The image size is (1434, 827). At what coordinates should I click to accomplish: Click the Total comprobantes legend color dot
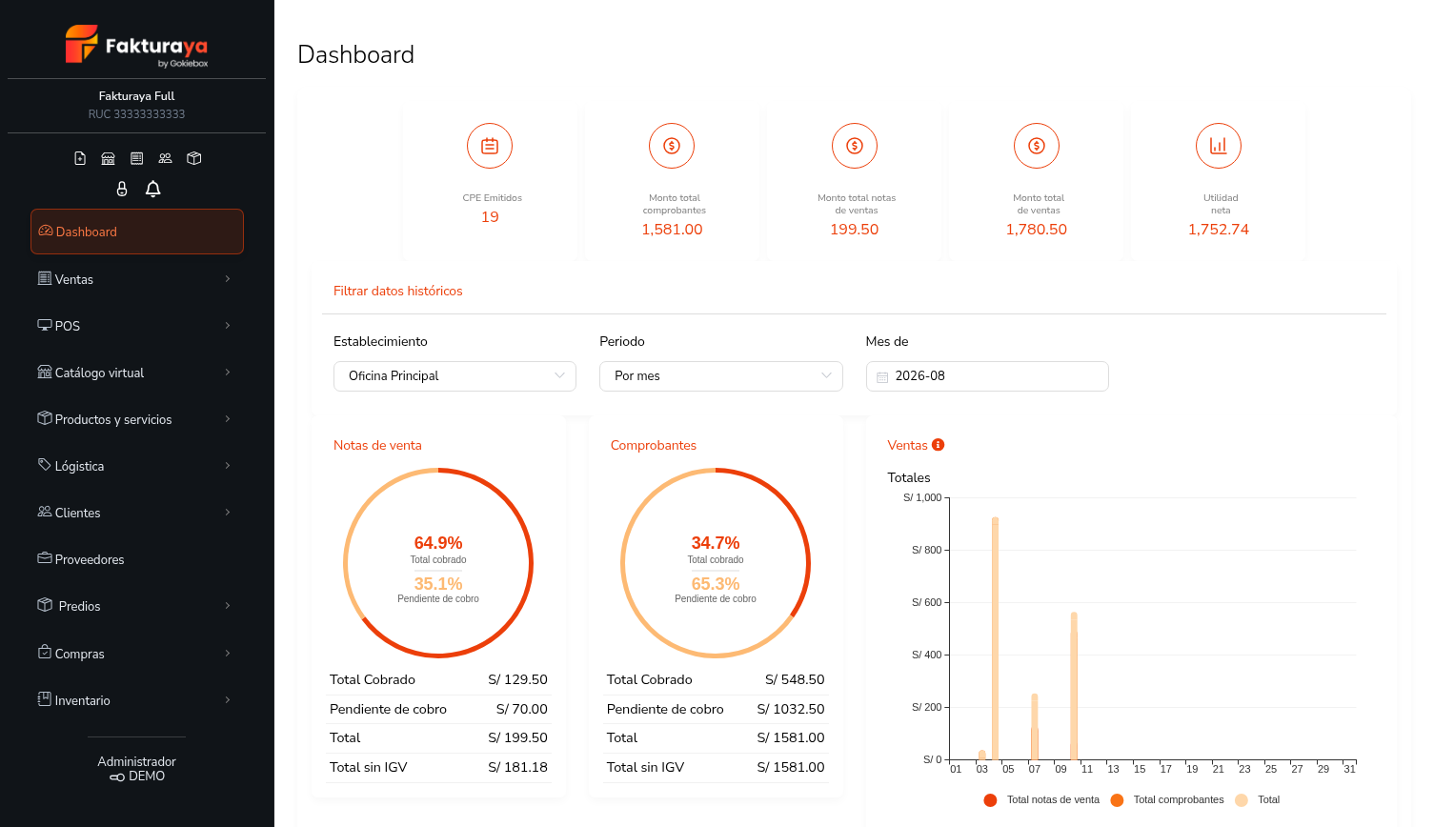[1117, 800]
